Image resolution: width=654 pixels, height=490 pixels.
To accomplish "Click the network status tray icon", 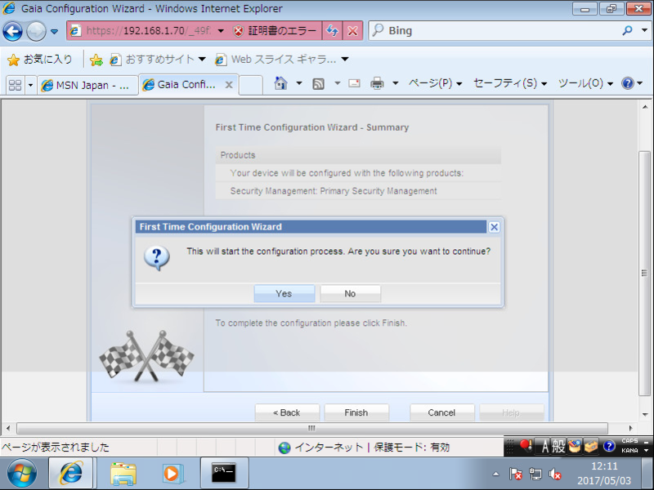I will pyautogui.click(x=535, y=474).
